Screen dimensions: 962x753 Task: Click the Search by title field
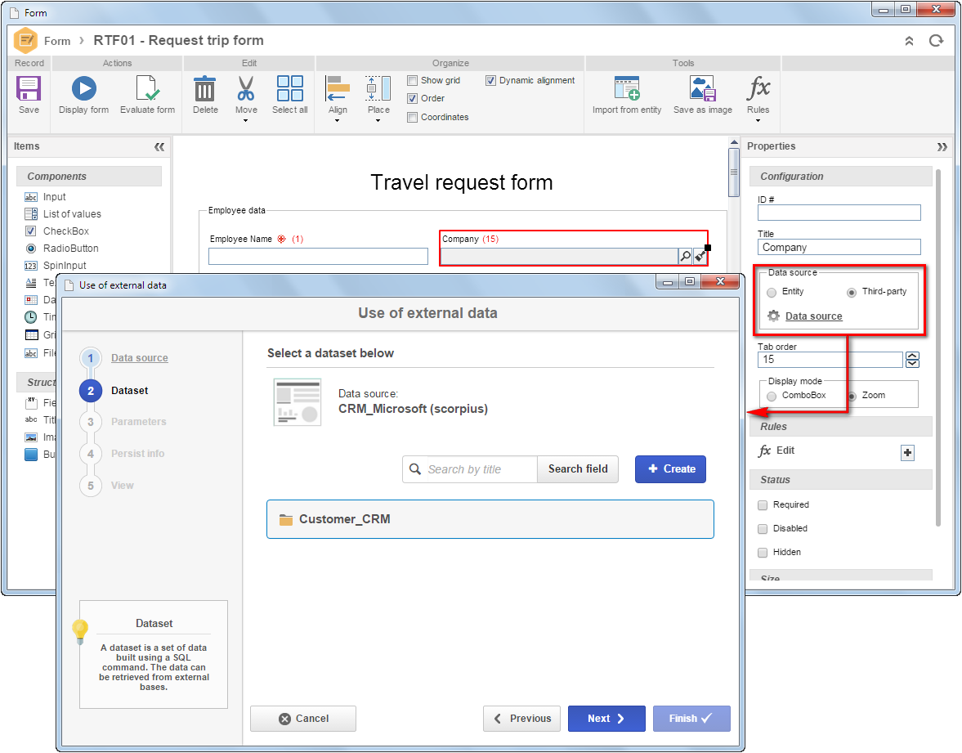(470, 468)
